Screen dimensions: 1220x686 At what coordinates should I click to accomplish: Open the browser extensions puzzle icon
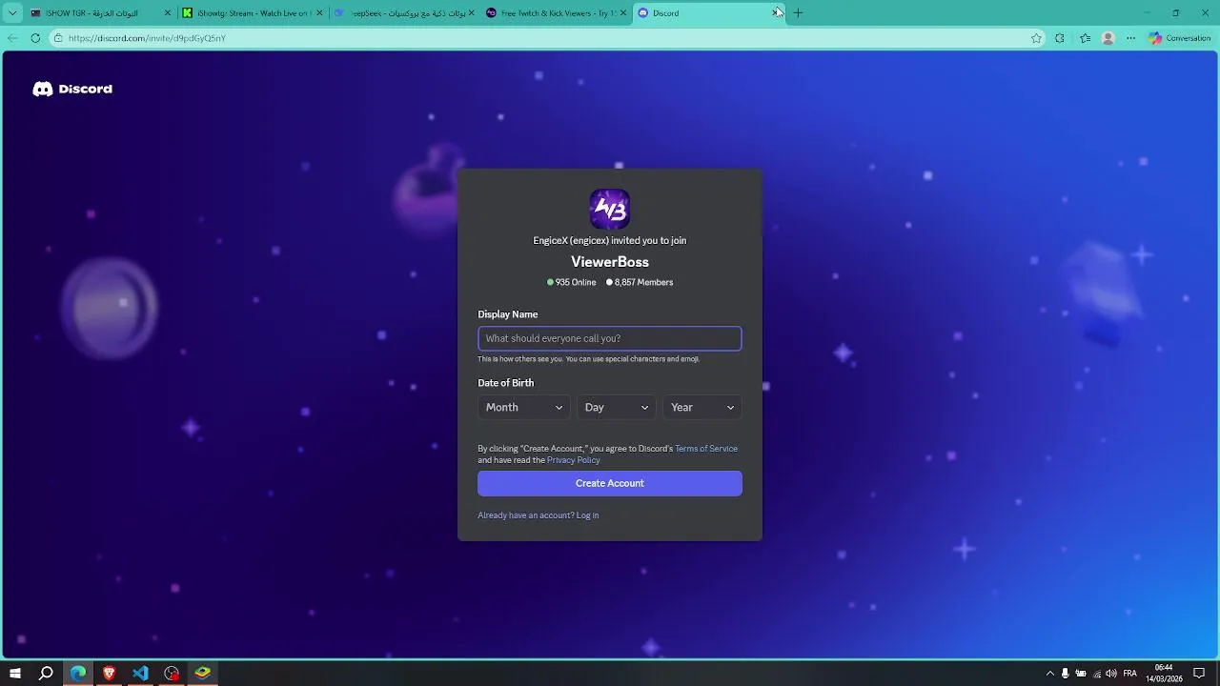pyautogui.click(x=1060, y=38)
